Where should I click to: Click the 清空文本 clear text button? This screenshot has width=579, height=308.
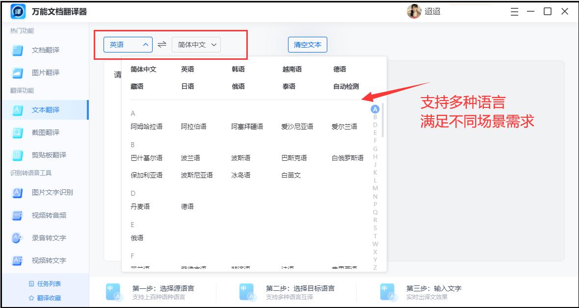307,44
